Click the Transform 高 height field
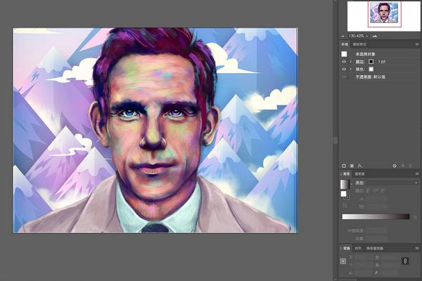The width and height of the screenshot is (422, 281). [390, 265]
